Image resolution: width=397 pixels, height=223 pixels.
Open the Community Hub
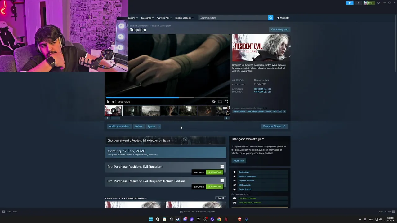pyautogui.click(x=279, y=29)
